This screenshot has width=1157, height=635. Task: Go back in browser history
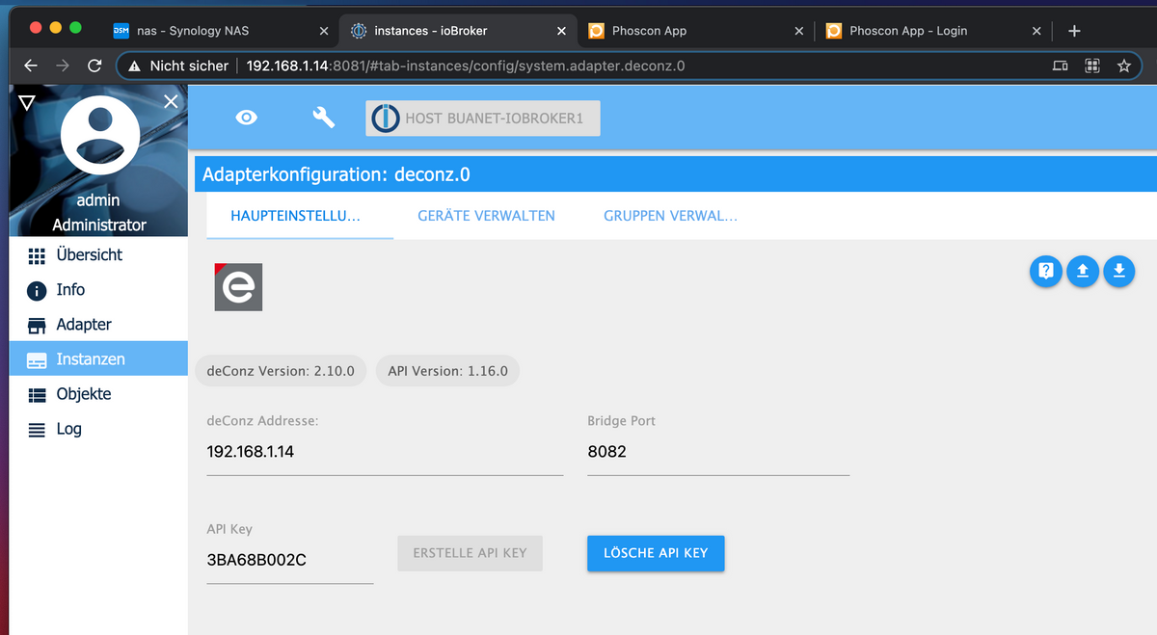(31, 66)
